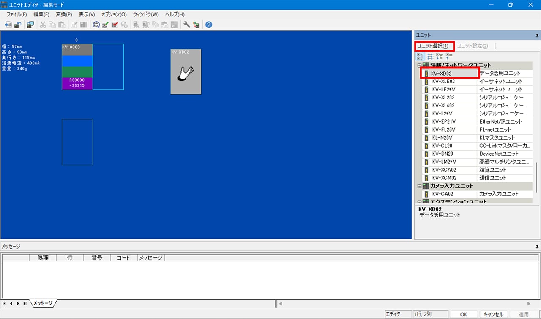Switch to the ユニット設定(2) tab

tap(473, 46)
